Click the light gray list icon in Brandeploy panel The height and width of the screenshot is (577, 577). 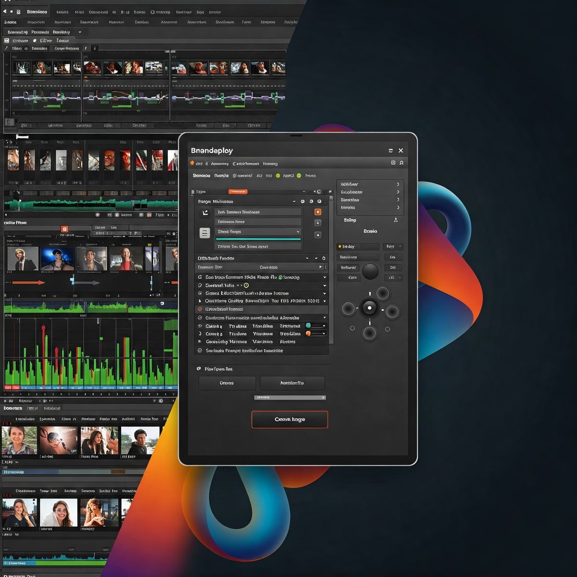coord(205,233)
